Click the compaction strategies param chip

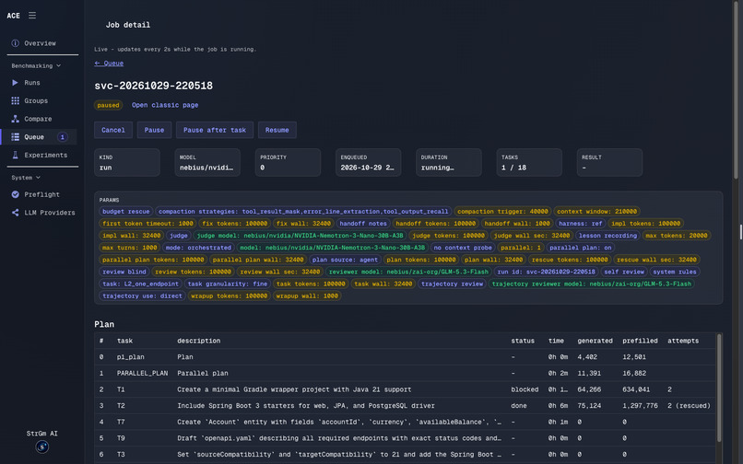click(303, 211)
